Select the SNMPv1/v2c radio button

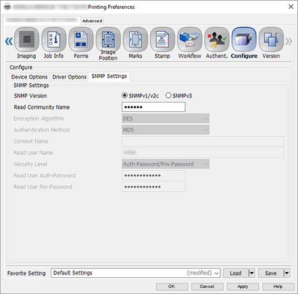pos(125,96)
